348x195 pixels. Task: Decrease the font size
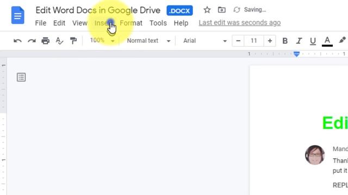(x=238, y=41)
